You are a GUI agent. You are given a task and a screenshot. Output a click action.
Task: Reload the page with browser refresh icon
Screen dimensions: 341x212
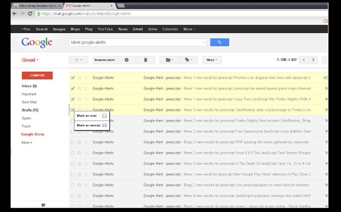point(30,14)
